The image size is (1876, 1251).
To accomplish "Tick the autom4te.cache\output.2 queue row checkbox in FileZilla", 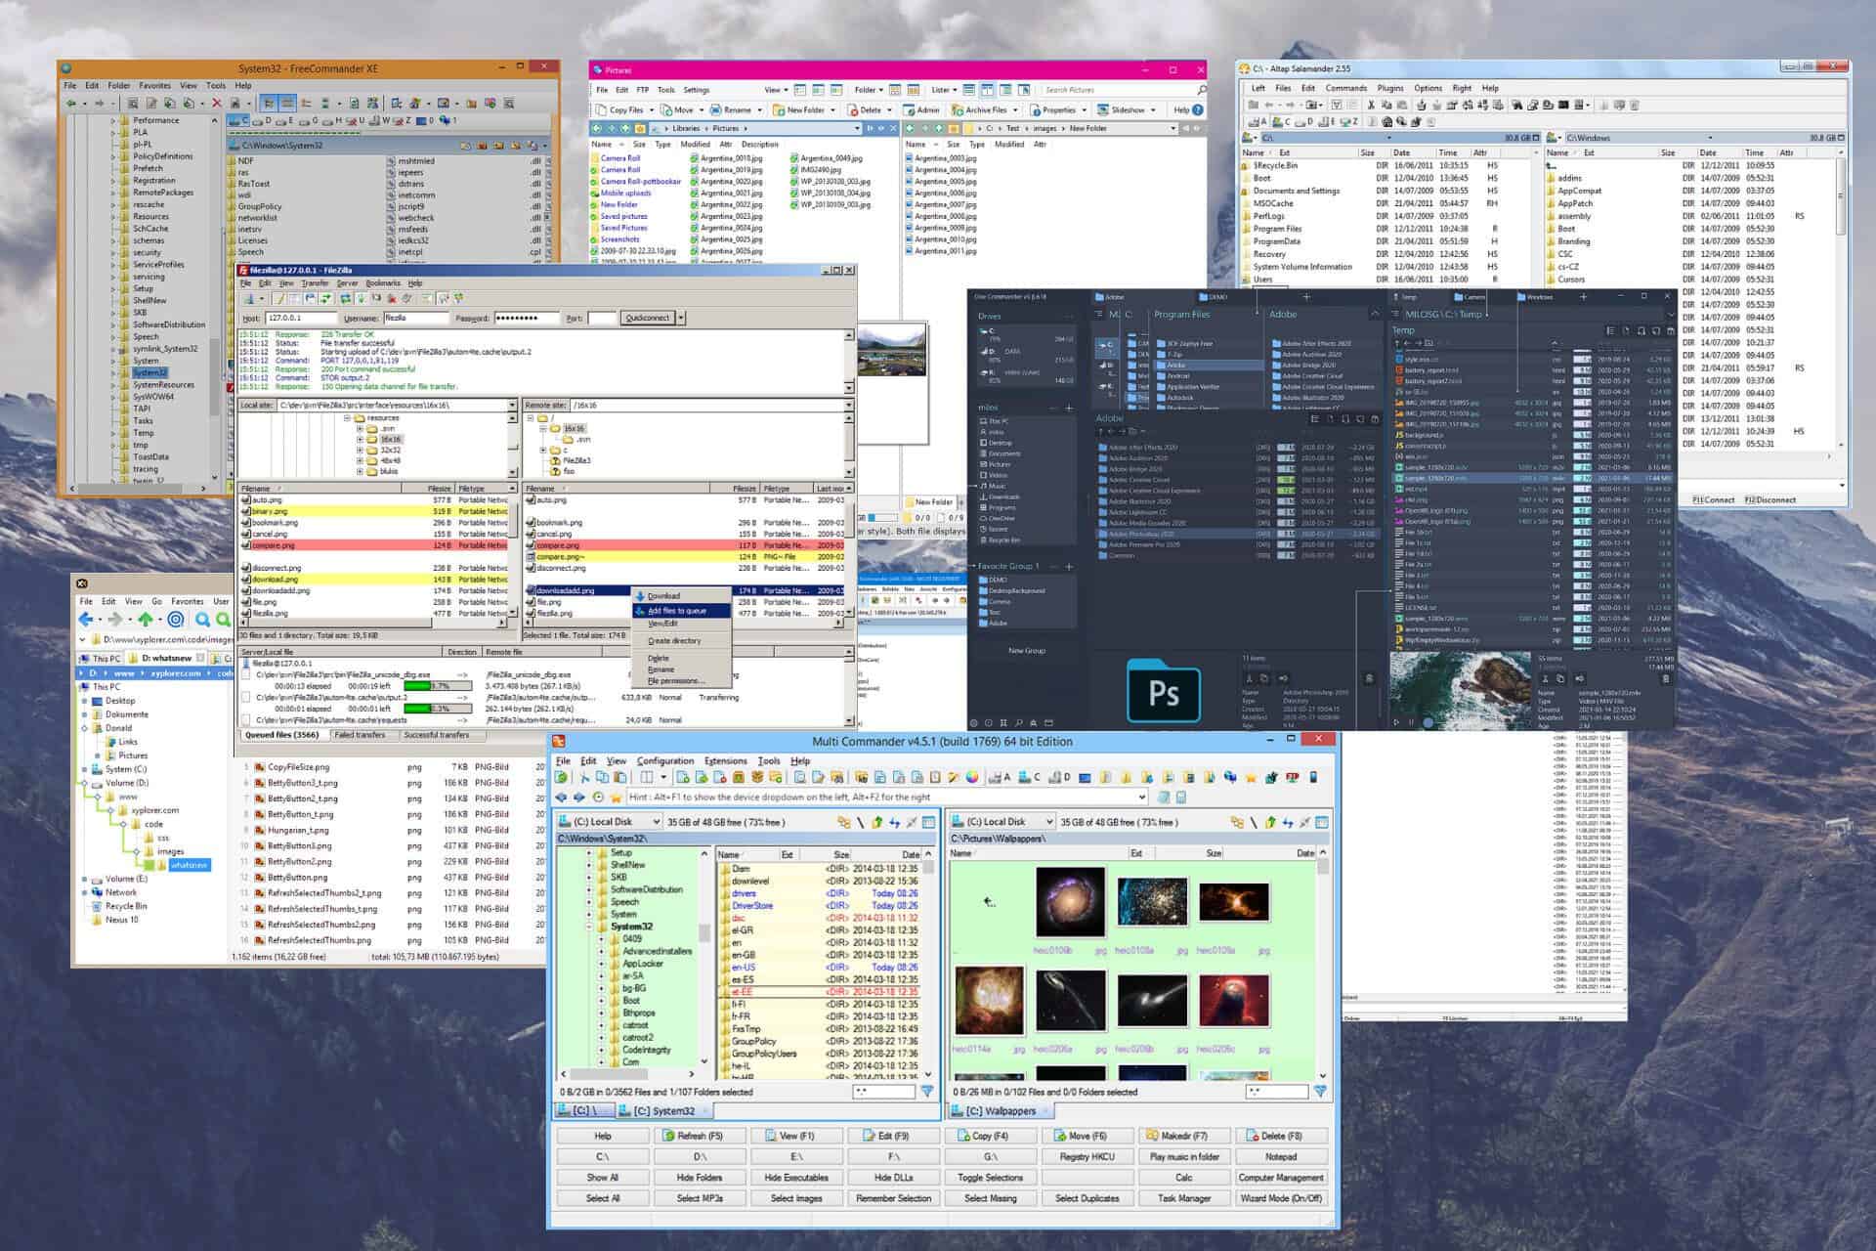I will (x=245, y=698).
